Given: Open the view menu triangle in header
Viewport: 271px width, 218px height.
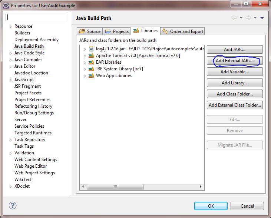Looking at the screenshot, I should pos(262,18).
